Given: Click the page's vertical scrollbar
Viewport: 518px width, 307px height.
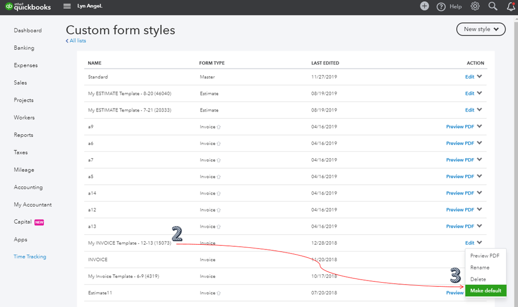Looking at the screenshot, I should (x=516, y=161).
